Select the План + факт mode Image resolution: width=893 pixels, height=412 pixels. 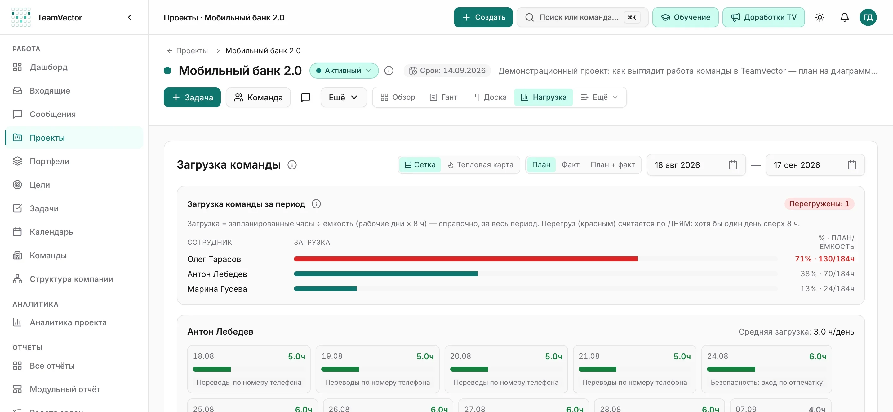point(613,165)
